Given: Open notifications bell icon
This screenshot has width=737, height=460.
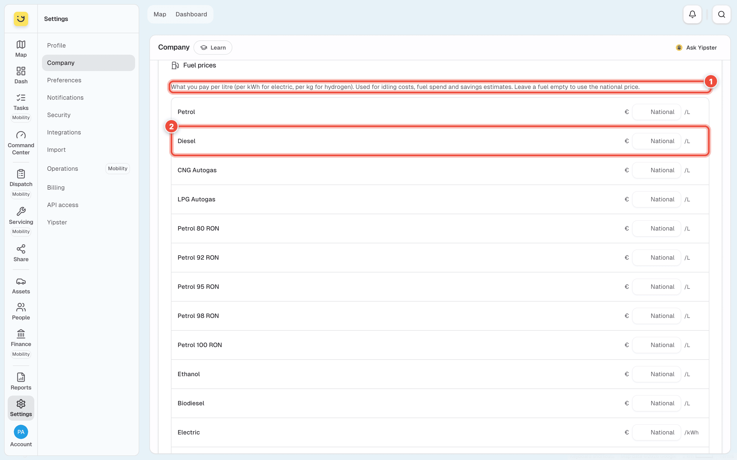Looking at the screenshot, I should click(x=692, y=14).
